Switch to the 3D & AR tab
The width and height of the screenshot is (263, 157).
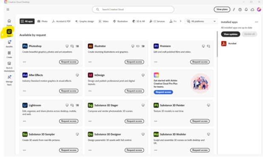pyautogui.click(x=139, y=21)
